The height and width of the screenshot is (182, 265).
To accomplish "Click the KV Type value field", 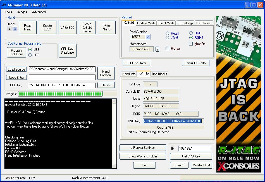I will coord(150,84).
